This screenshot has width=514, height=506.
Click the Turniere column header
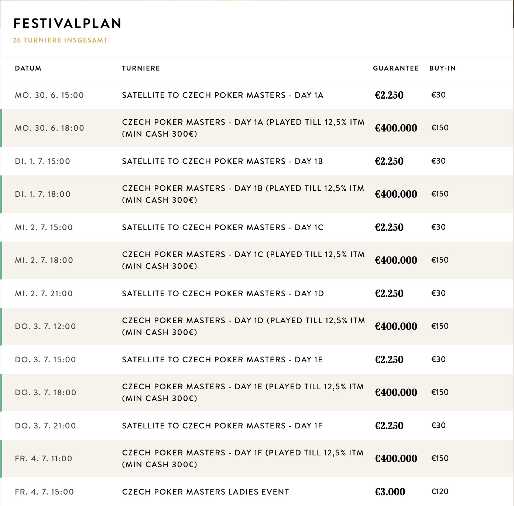141,68
